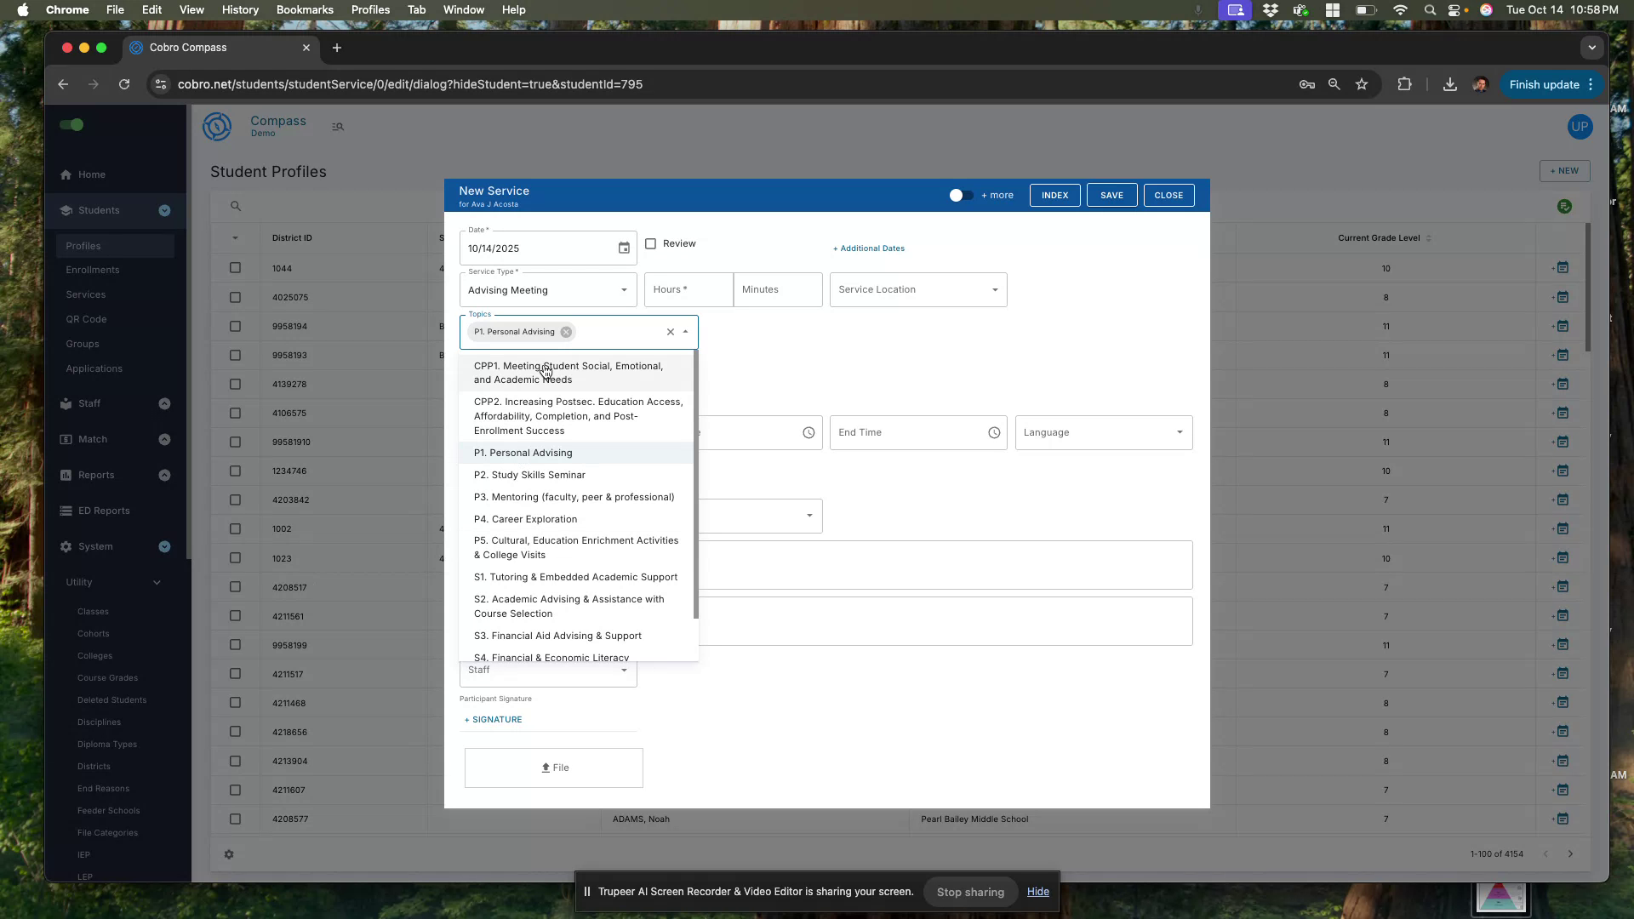Click the Home icon in the sidebar

coord(66,174)
